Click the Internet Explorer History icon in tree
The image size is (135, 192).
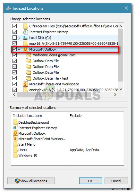(25, 32)
